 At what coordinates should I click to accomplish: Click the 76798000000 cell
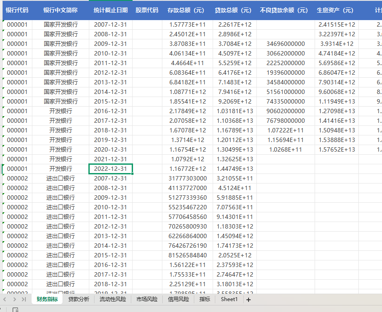coord(286,121)
